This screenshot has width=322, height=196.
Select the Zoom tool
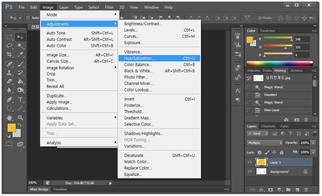(20, 118)
